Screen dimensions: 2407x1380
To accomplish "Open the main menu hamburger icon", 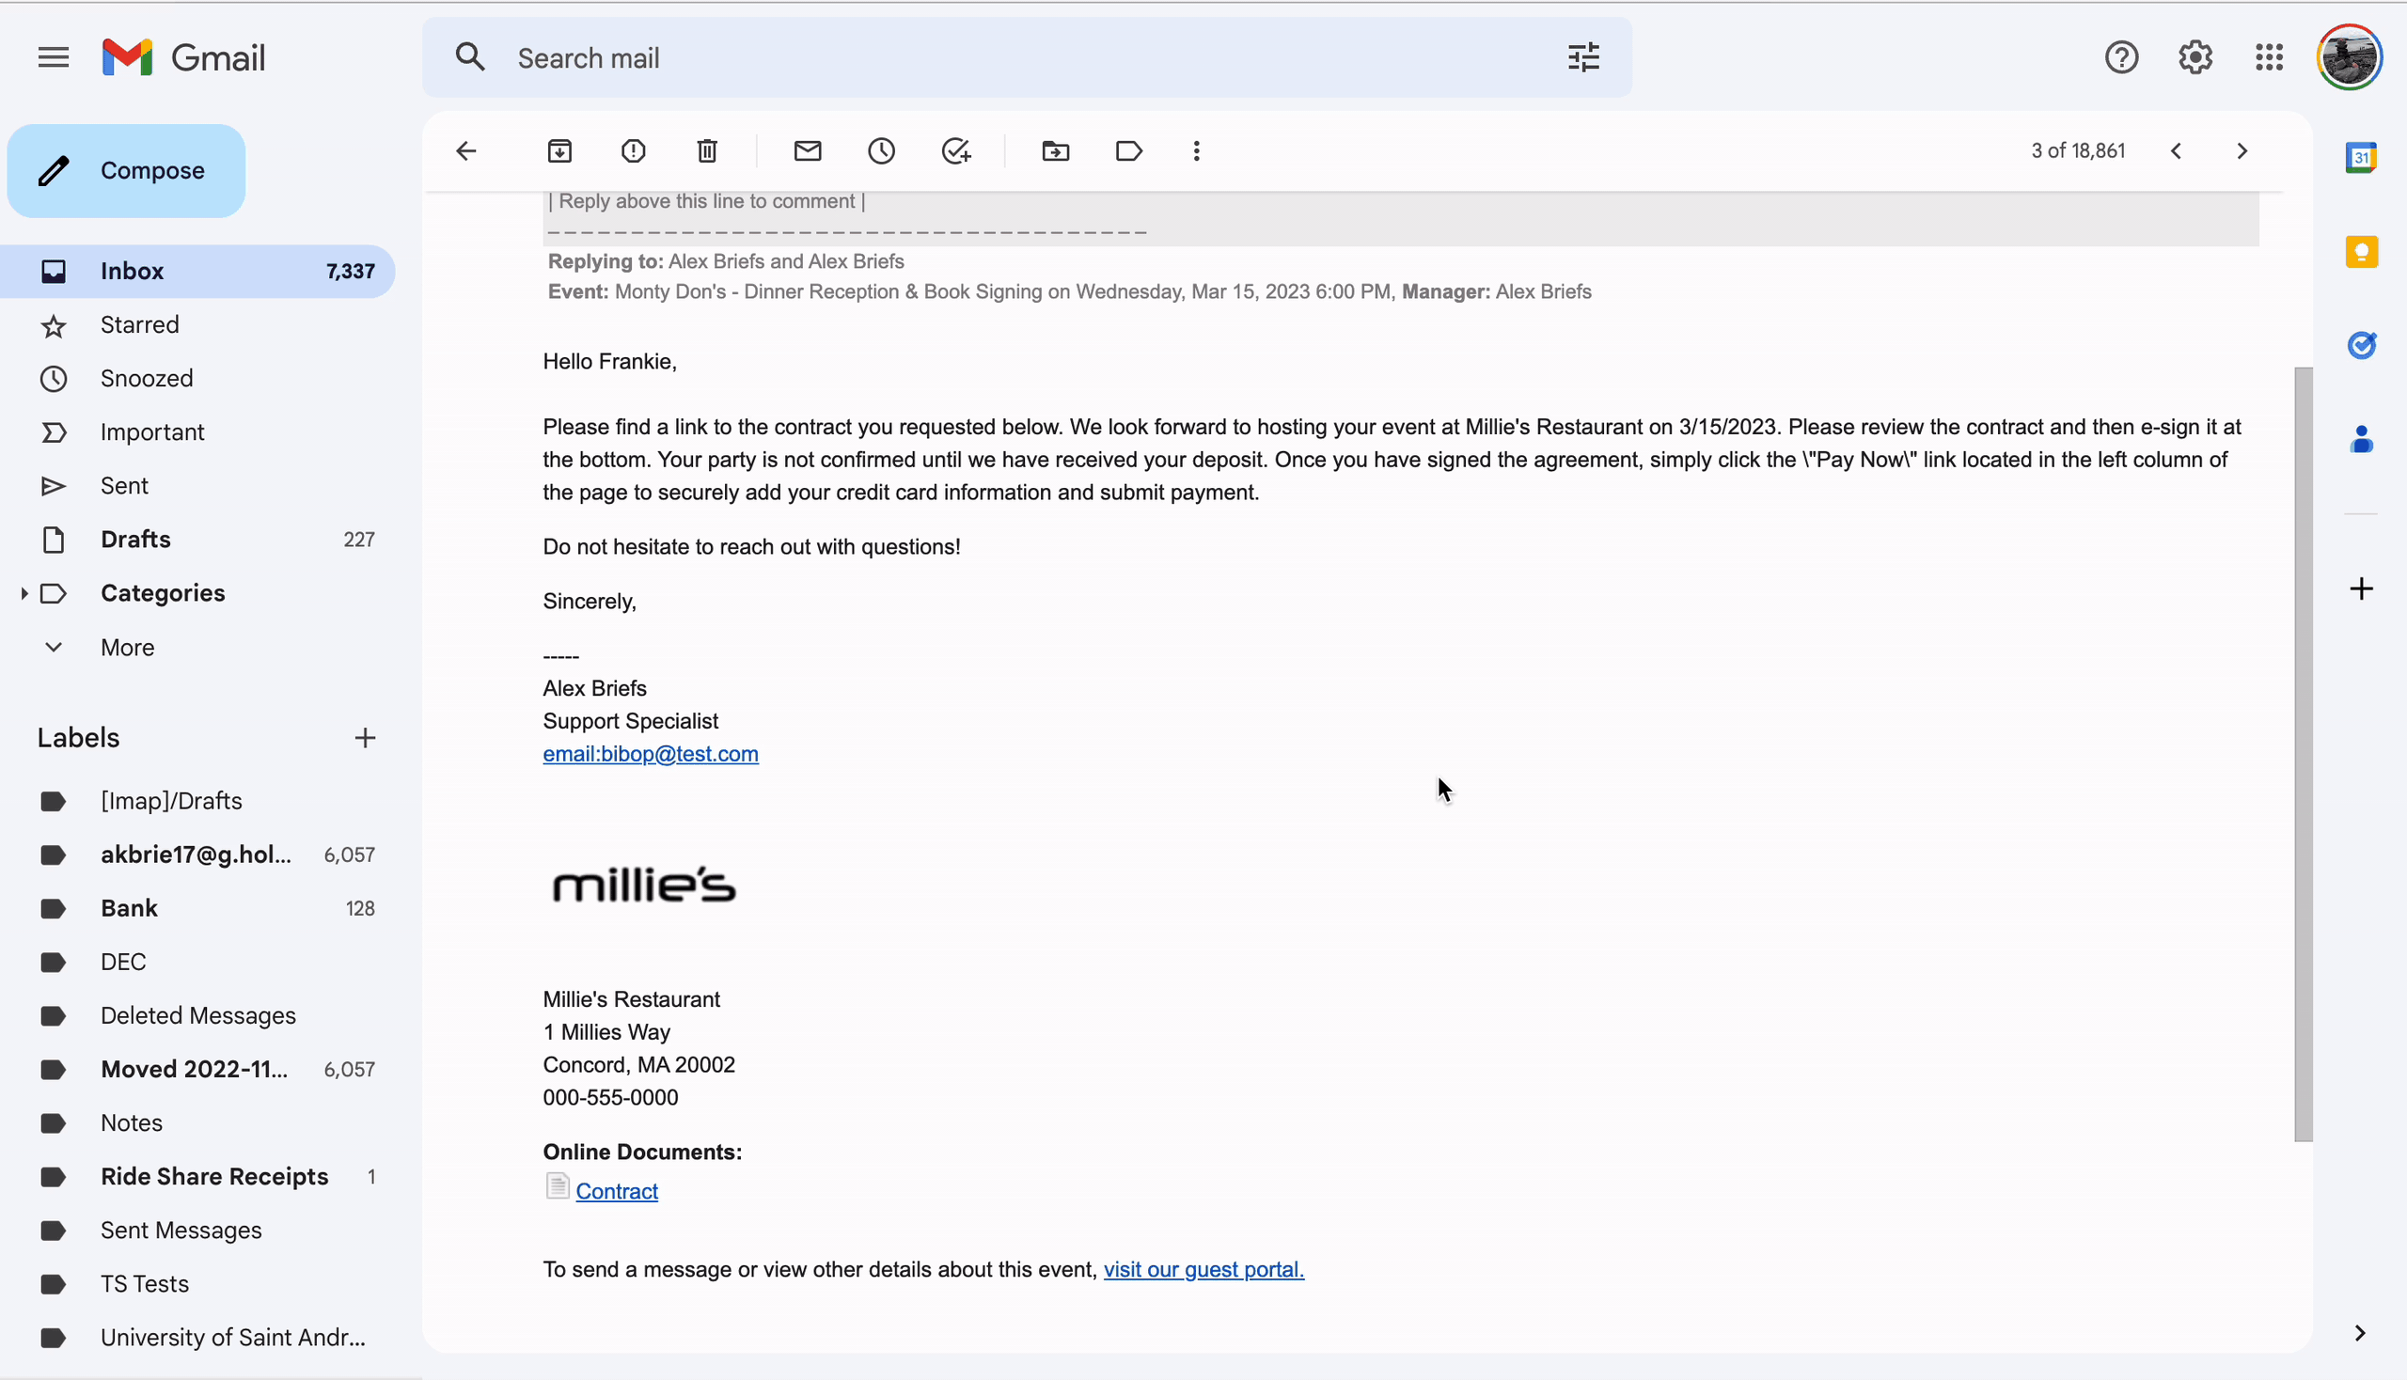I will tap(53, 58).
